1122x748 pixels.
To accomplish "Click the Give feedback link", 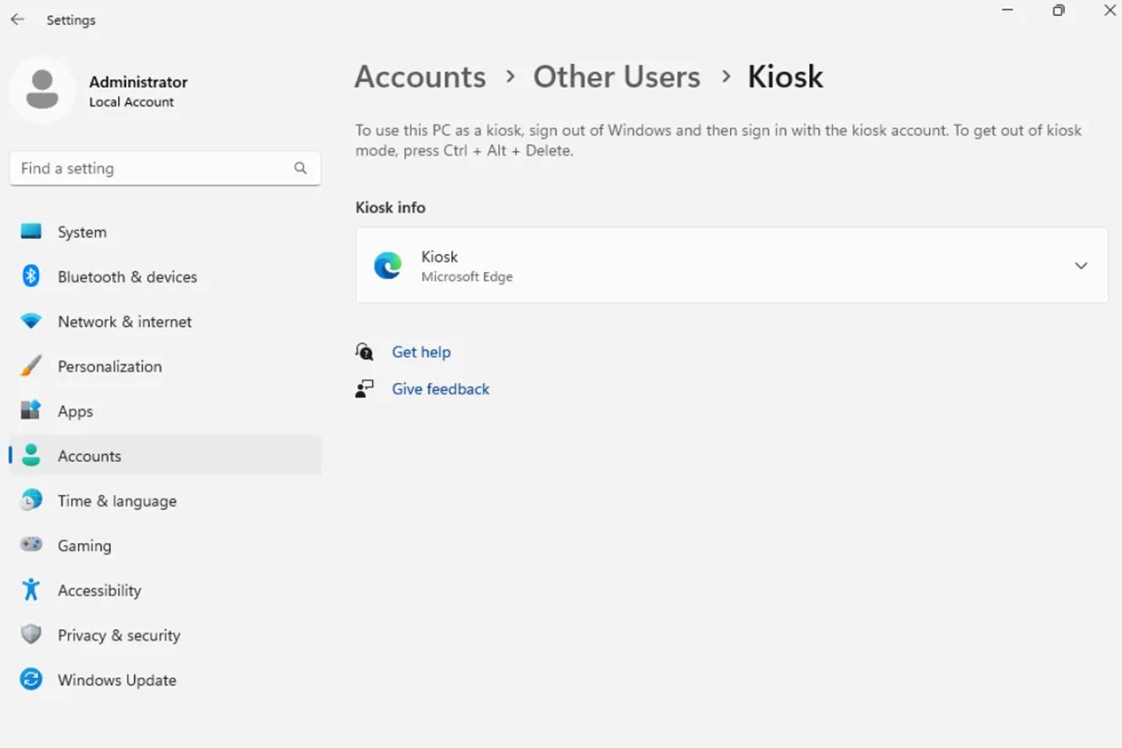I will click(441, 389).
